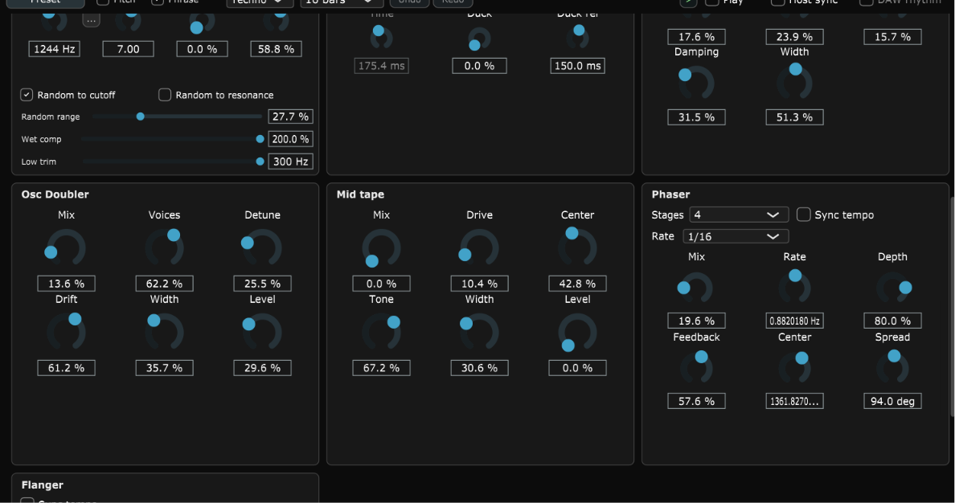Click the 17.6 % value field

[696, 36]
